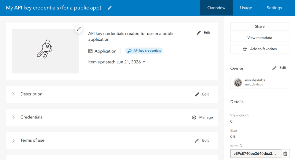The height and width of the screenshot is (160, 295).
Task: Edit the item summary text
Action: pos(204,33)
